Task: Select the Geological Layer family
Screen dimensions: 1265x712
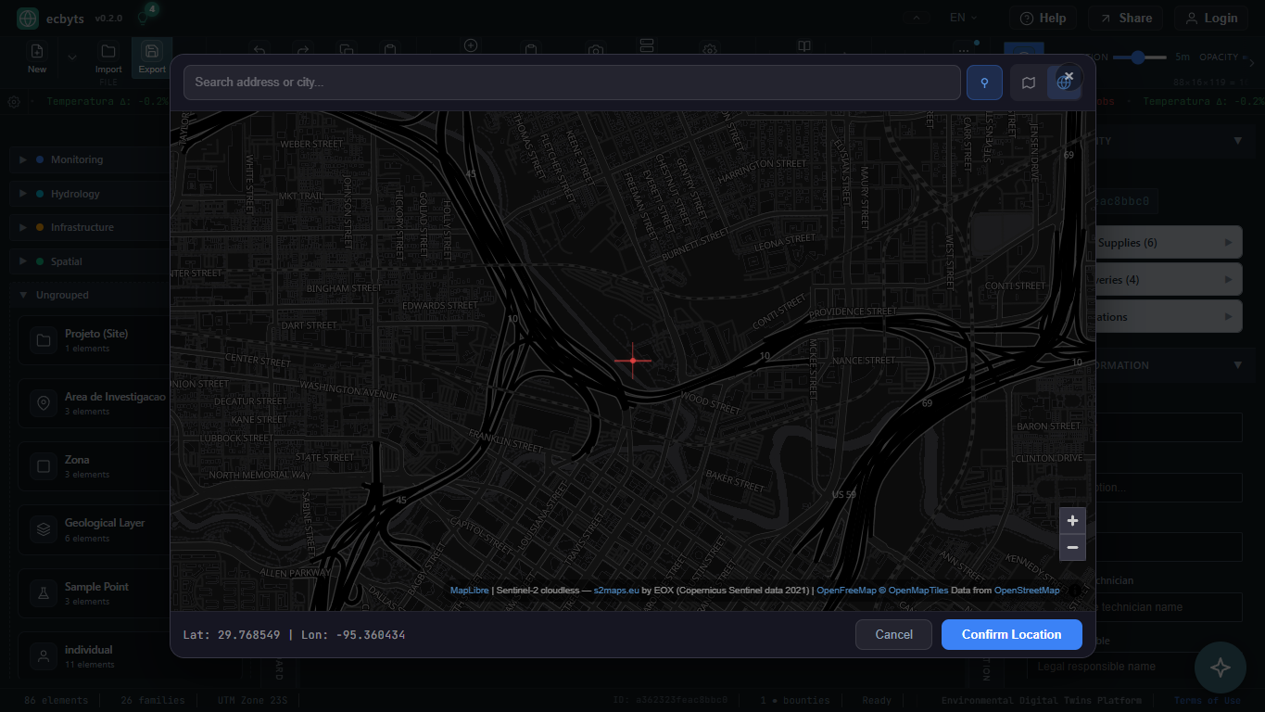Action: pyautogui.click(x=129, y=529)
